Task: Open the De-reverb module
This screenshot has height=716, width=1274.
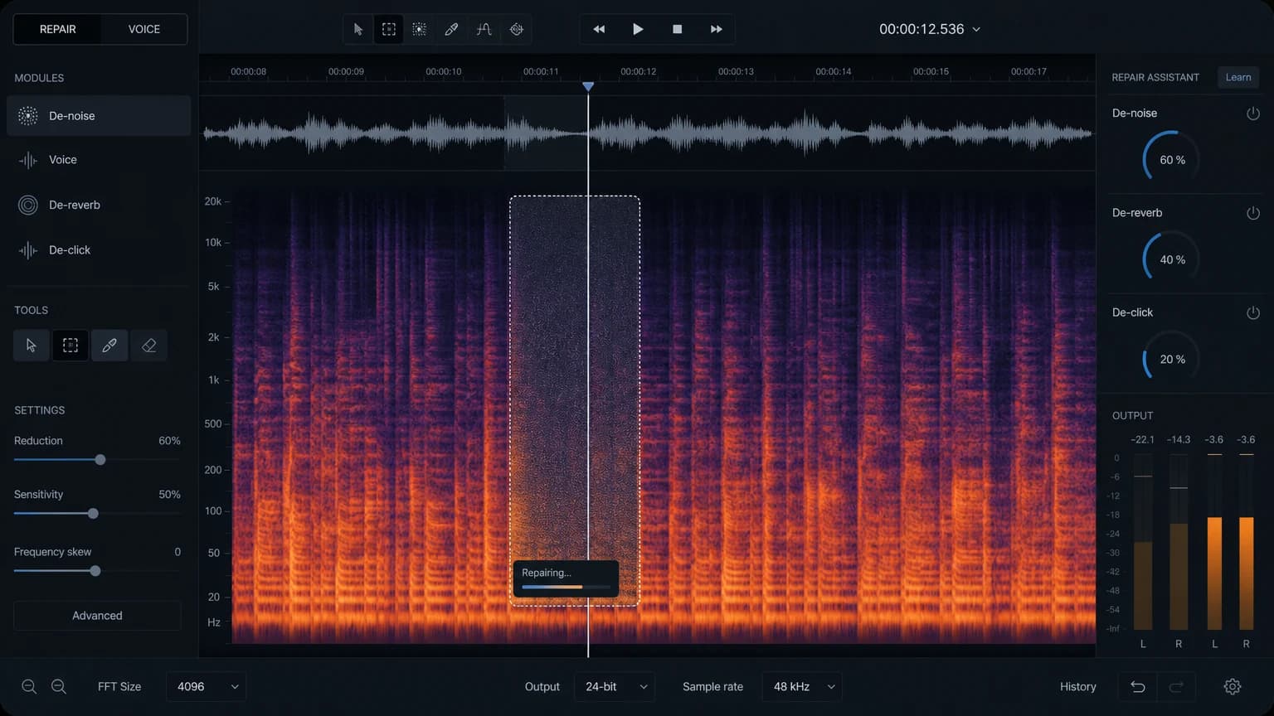Action: click(99, 205)
